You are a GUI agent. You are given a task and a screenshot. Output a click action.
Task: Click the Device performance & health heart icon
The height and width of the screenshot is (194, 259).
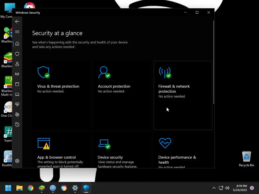tap(165, 143)
